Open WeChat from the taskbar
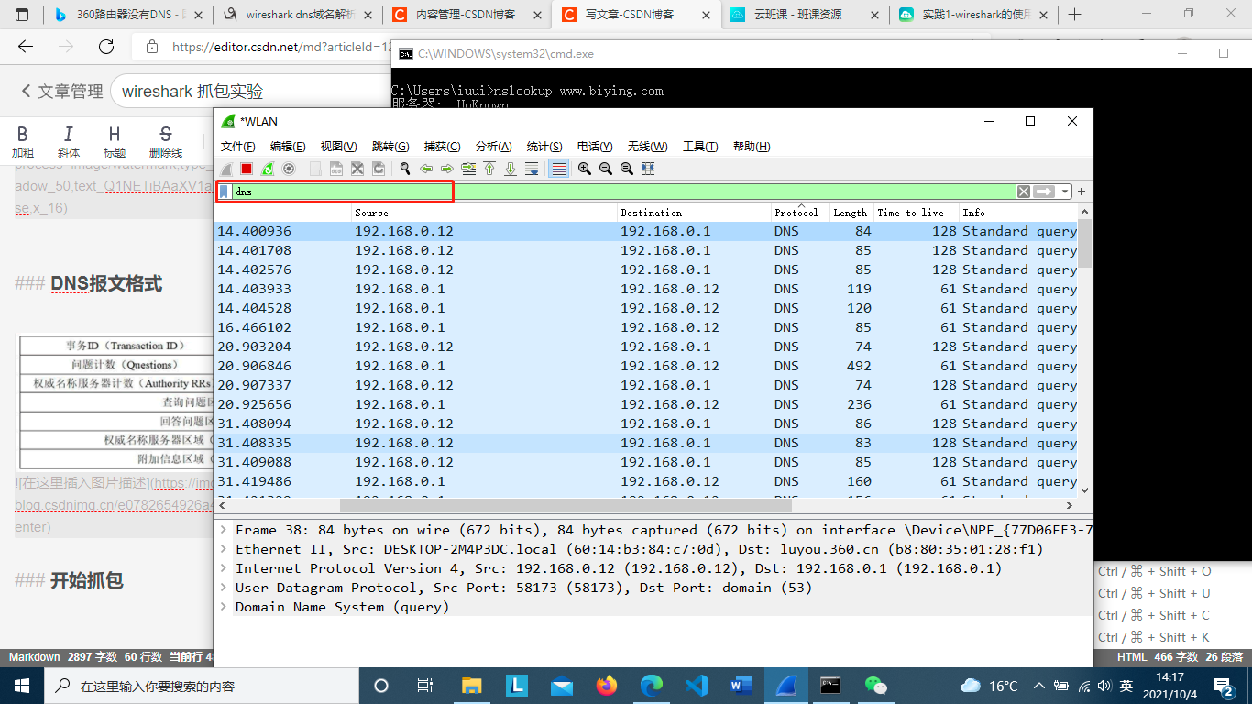The height and width of the screenshot is (704, 1252). point(876,686)
